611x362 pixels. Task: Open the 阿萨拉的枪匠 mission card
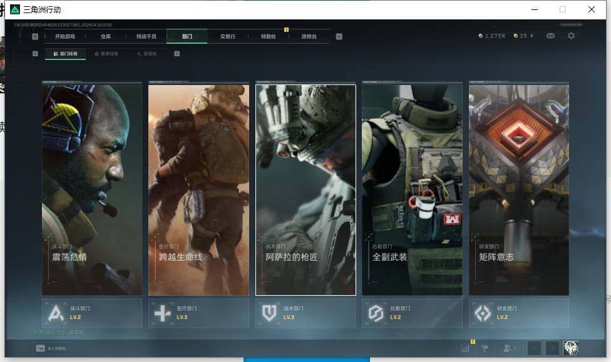(x=305, y=190)
